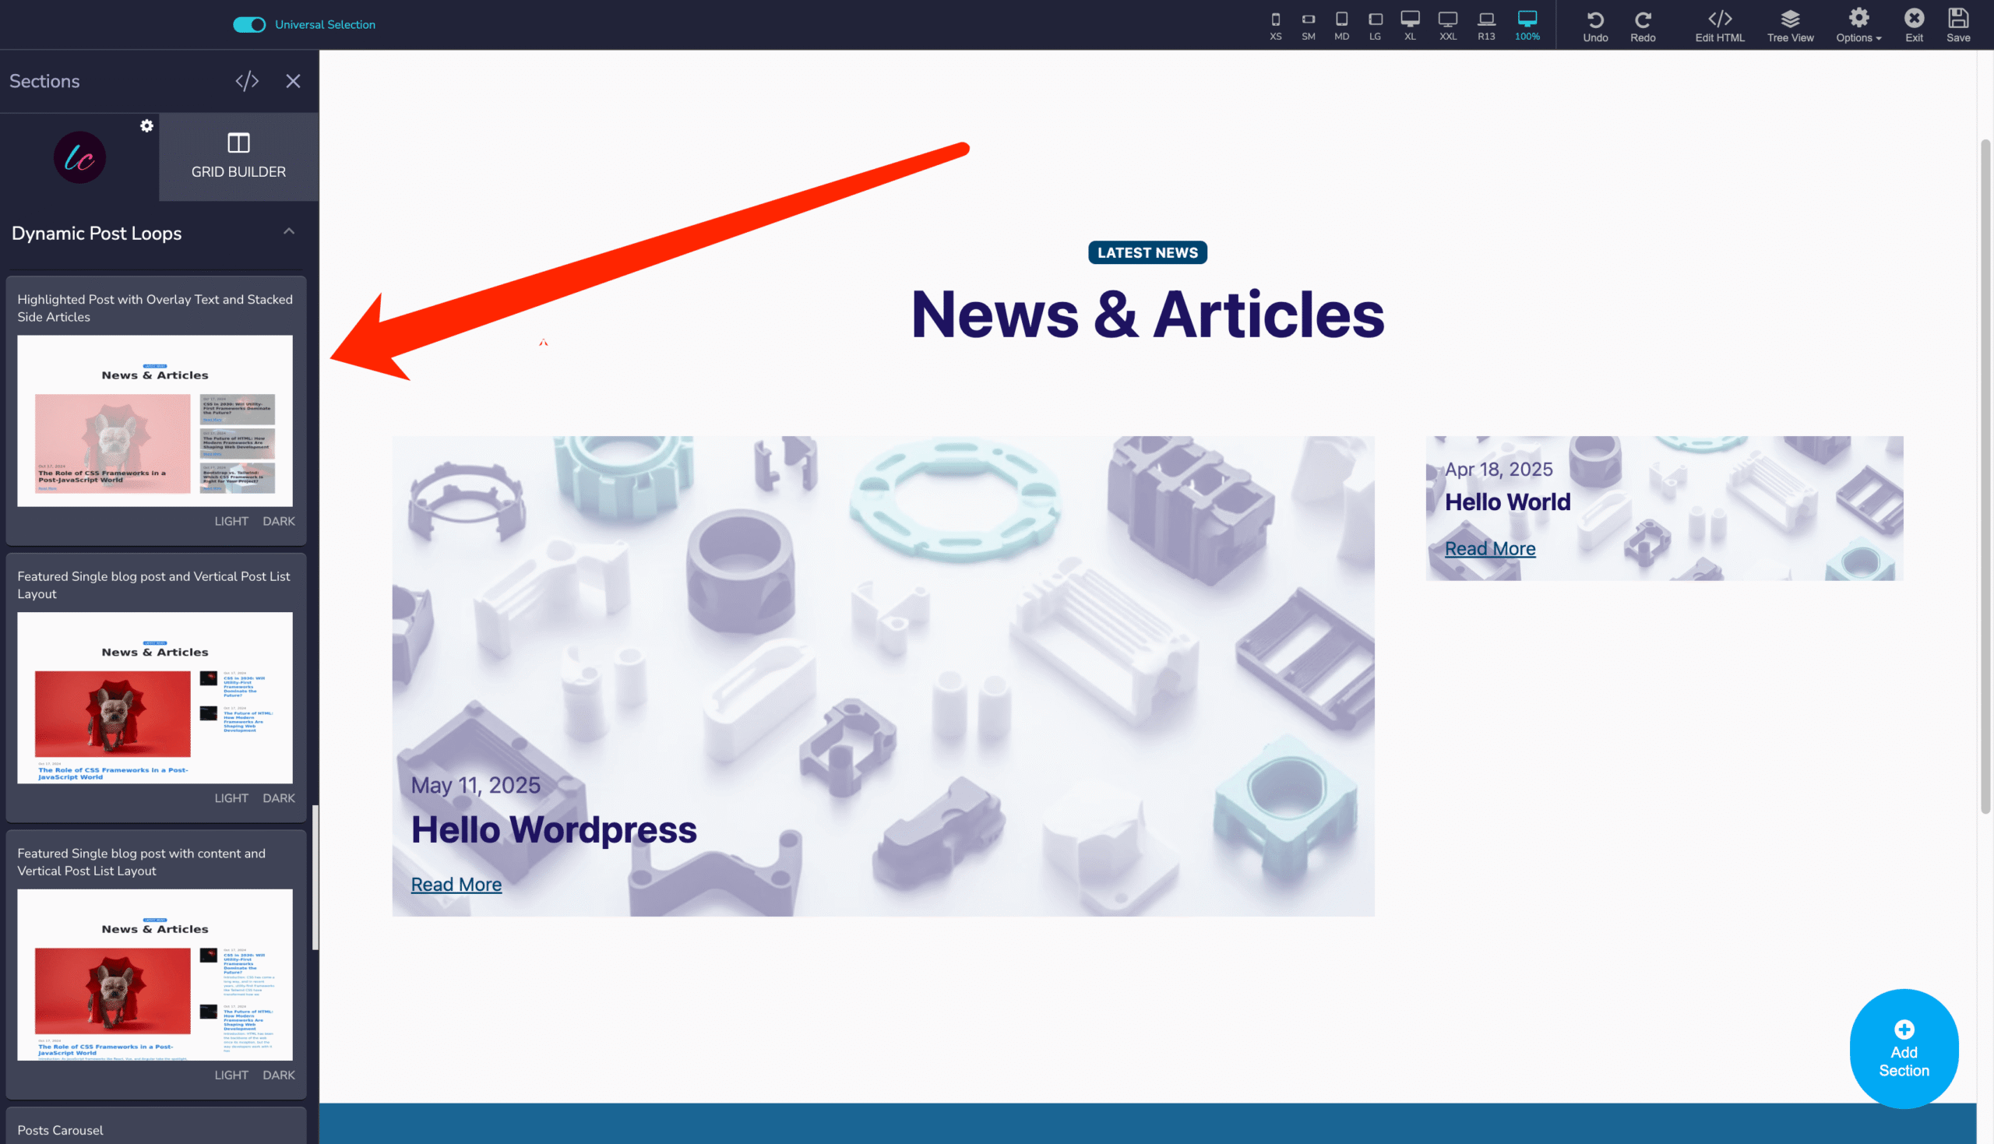The height and width of the screenshot is (1144, 1994).
Task: Choose DARK variant of Featured Single blog post
Action: tap(278, 797)
